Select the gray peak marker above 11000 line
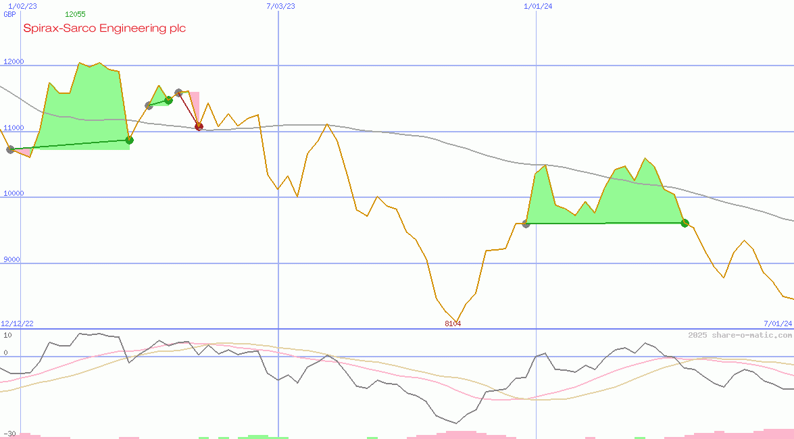The width and height of the screenshot is (794, 439). point(178,91)
